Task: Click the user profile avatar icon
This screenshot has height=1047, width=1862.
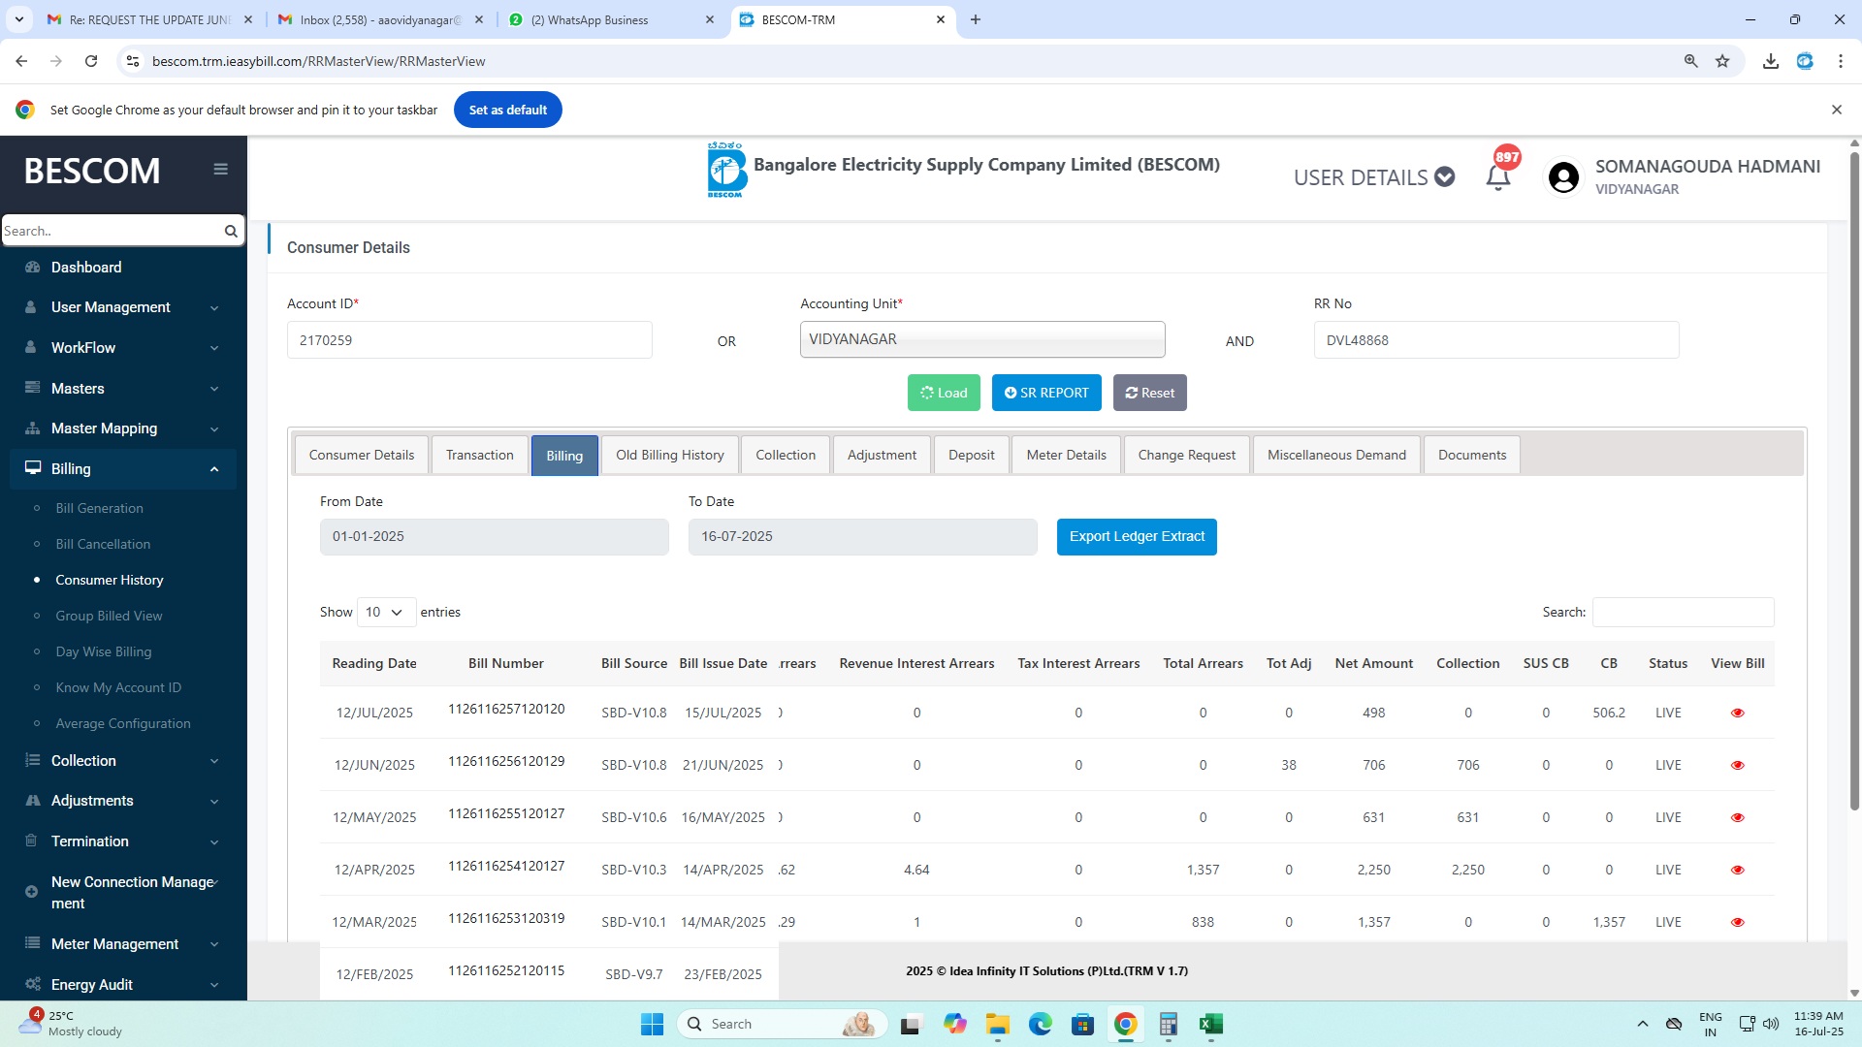Action: pos(1563,177)
